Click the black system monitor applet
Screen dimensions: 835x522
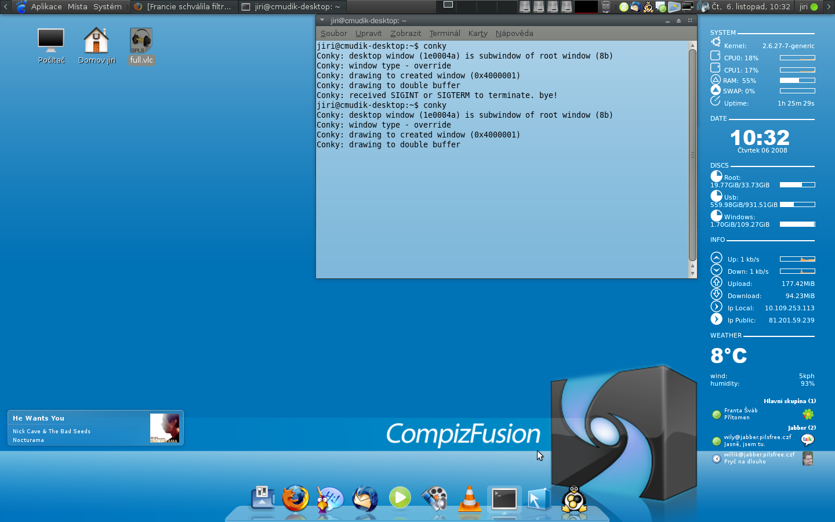click(x=586, y=7)
